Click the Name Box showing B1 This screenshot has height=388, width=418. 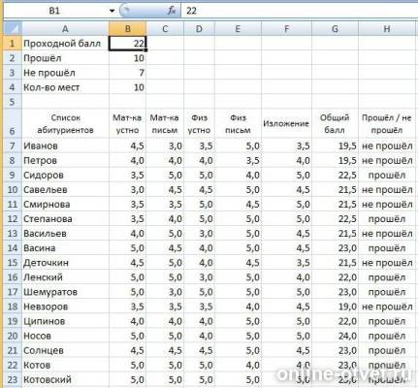[x=54, y=11]
